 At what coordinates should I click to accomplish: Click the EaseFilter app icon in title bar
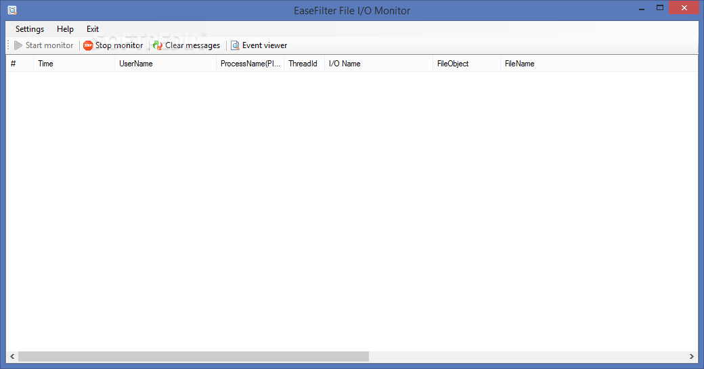pos(12,10)
